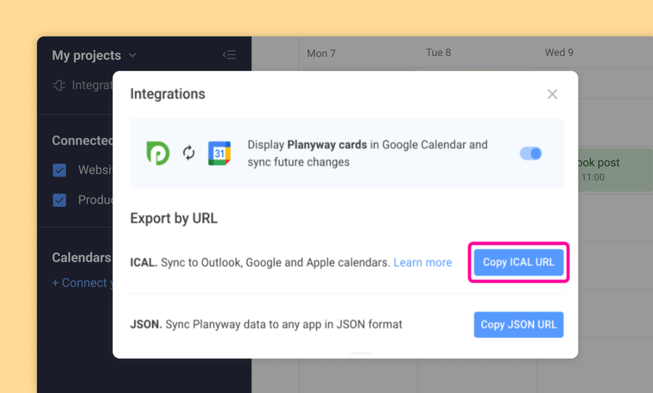Select the Mon 7 column header
653x393 pixels.
[322, 53]
